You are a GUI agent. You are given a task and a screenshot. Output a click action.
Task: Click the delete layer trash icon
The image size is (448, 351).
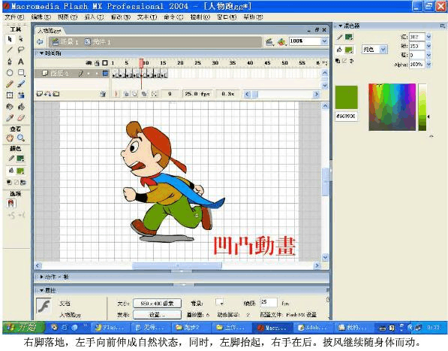tap(103, 94)
